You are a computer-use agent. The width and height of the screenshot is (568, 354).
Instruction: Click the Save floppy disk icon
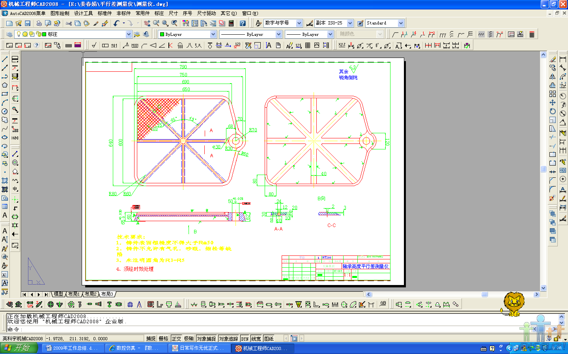point(28,23)
